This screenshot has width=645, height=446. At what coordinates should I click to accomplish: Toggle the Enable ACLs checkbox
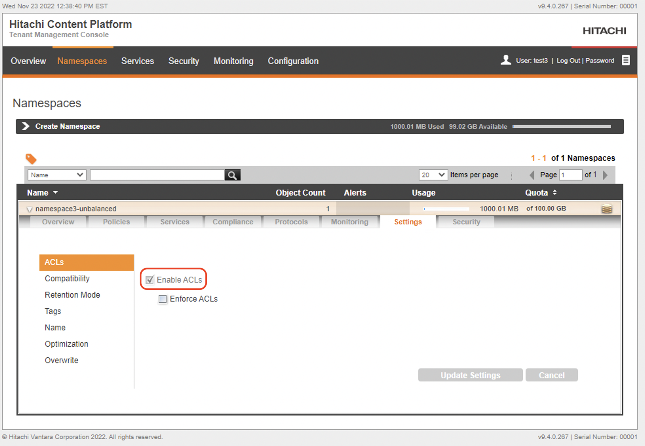(150, 280)
